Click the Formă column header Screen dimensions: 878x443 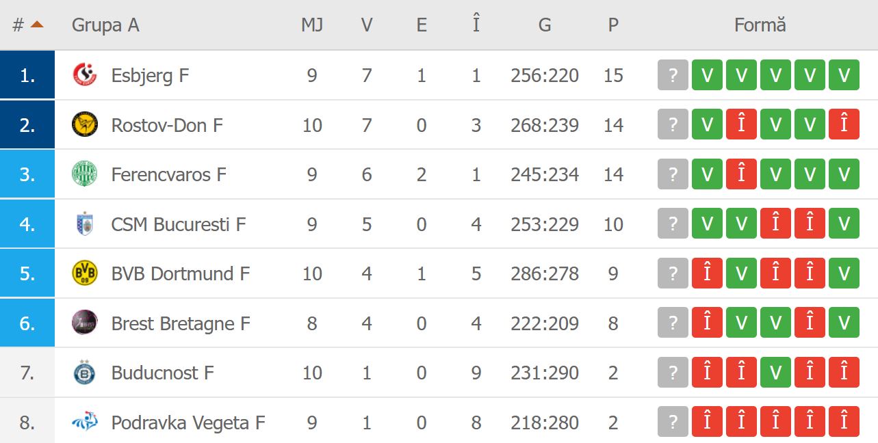coord(760,25)
